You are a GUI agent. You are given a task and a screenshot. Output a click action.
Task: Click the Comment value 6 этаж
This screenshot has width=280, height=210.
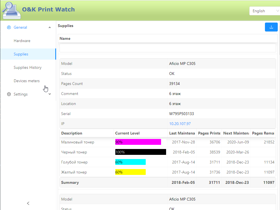[x=175, y=94]
